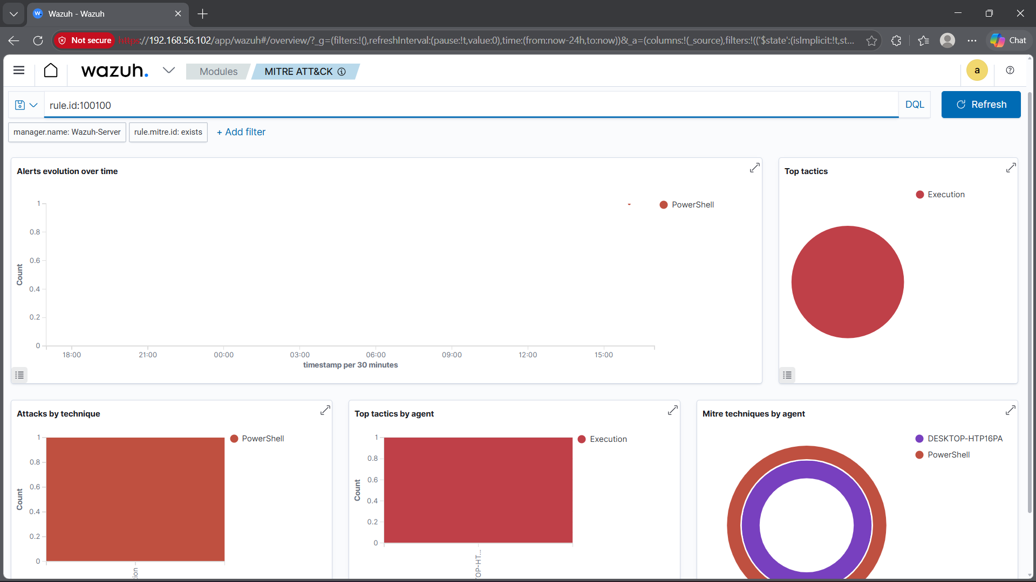Show MITRE ATT&CK module info icon
Viewport: 1036px width, 582px height.
pos(342,72)
